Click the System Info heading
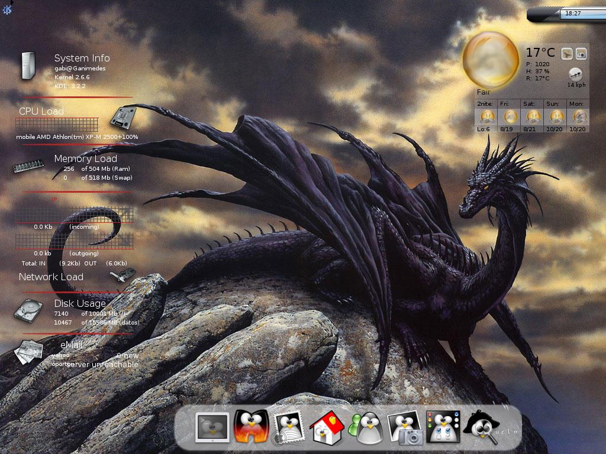Image resolution: width=606 pixels, height=454 pixels. pyautogui.click(x=82, y=58)
